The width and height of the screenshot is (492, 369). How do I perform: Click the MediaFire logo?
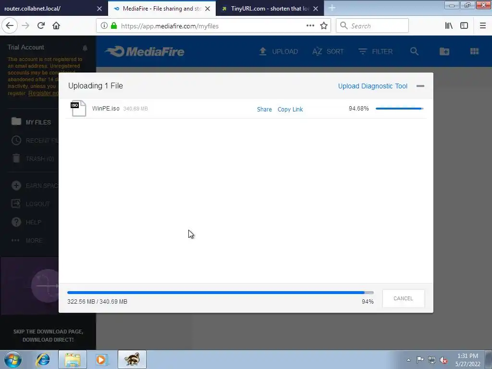coord(145,51)
